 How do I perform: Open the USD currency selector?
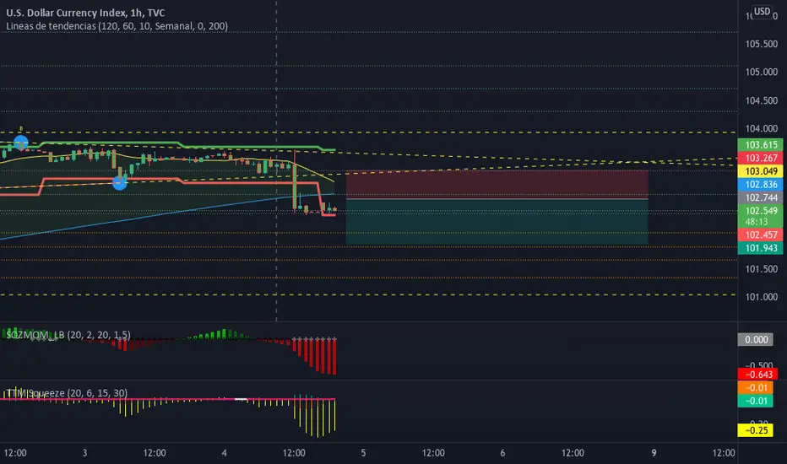(x=762, y=12)
